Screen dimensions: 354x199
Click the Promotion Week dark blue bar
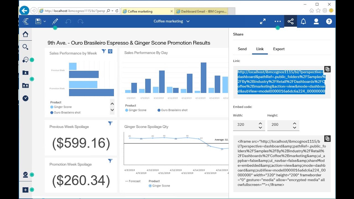tap(91, 93)
